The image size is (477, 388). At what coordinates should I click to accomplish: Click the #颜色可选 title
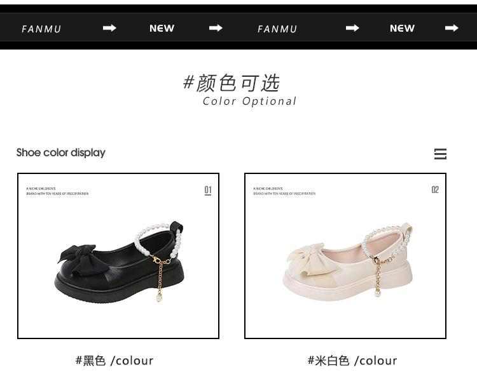pos(232,83)
